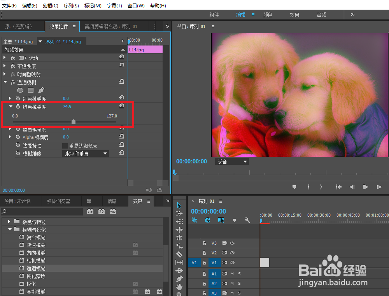Screen dimensions: 389x296
Task: Select the Track Select tool
Action: [x=179, y=214]
